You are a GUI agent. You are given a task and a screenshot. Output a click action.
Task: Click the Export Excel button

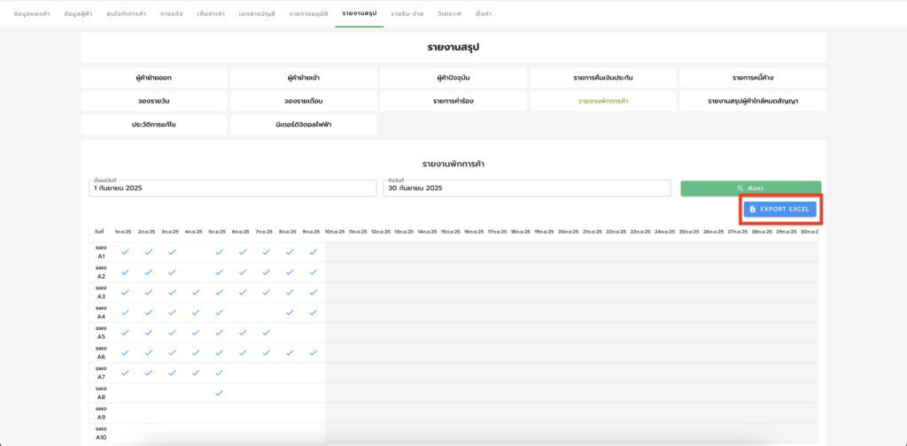coord(779,209)
